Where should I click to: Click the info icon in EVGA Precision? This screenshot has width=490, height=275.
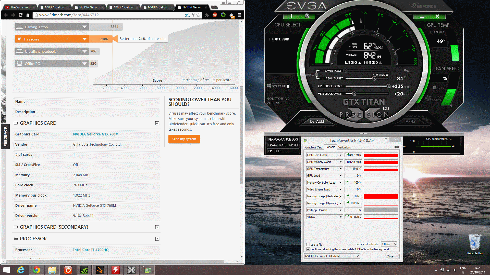click(x=291, y=16)
